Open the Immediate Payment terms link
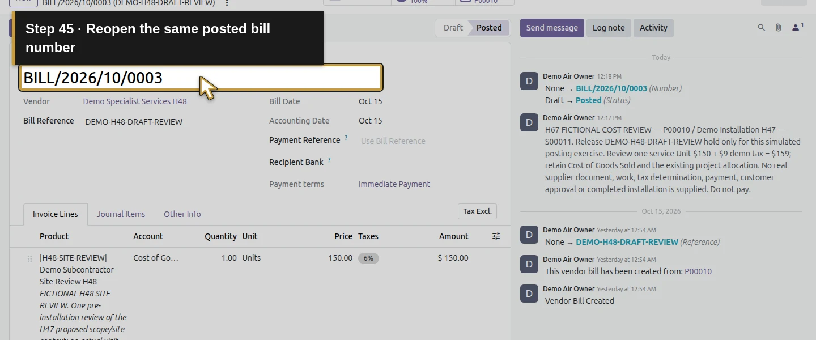816x340 pixels. point(394,184)
